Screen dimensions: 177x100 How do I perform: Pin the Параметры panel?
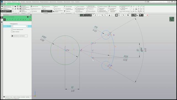pos(31,15)
